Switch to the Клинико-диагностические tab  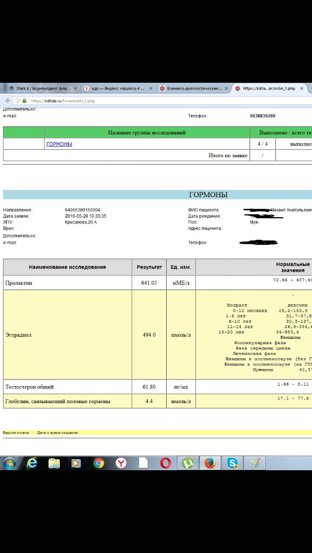pos(190,89)
